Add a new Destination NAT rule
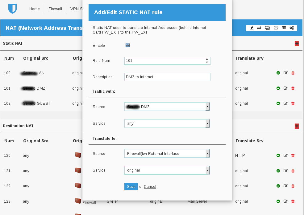The width and height of the screenshot is (304, 215). pos(297,126)
